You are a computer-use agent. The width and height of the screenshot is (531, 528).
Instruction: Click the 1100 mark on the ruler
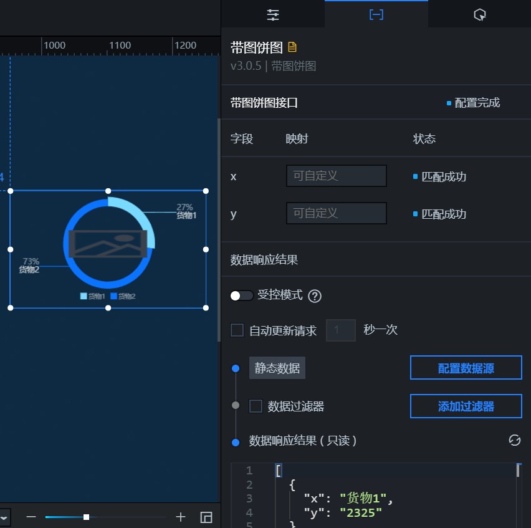[120, 46]
